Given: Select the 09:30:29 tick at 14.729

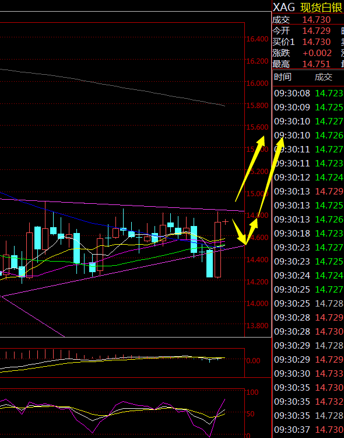Looking at the screenshot, I should coord(308,360).
